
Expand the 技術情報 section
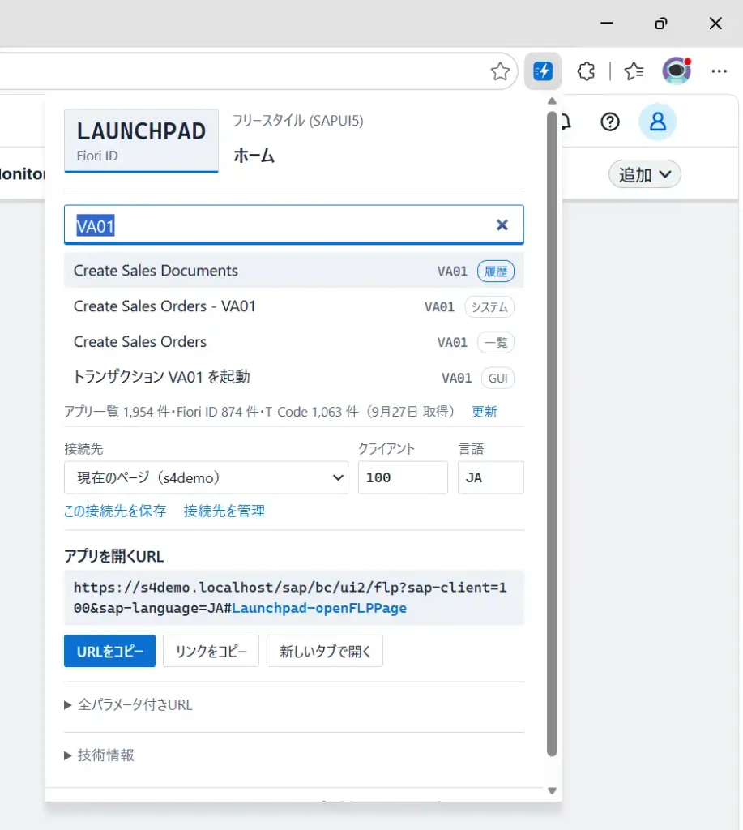click(99, 755)
